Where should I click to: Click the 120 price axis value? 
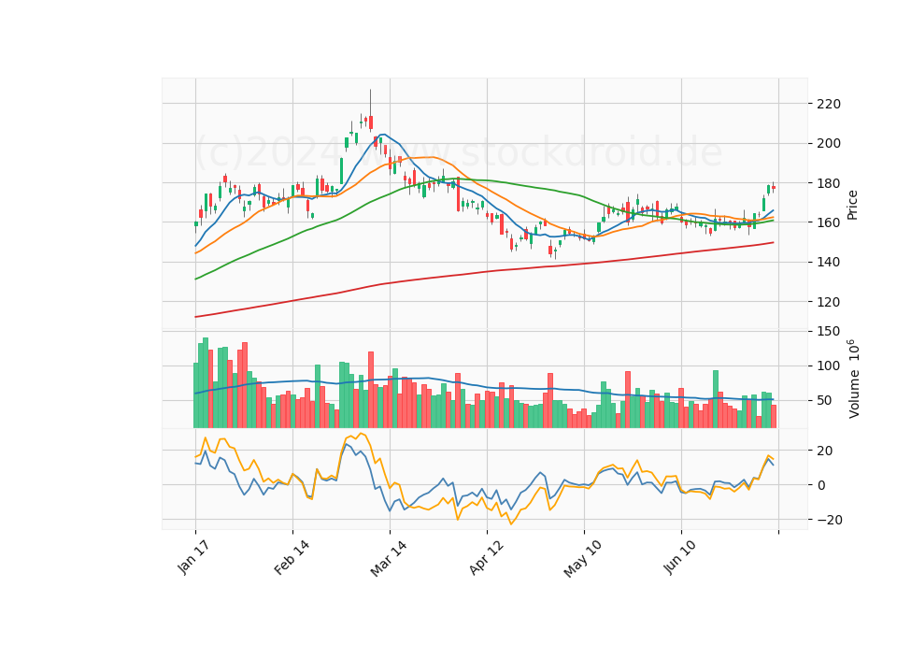(x=829, y=302)
